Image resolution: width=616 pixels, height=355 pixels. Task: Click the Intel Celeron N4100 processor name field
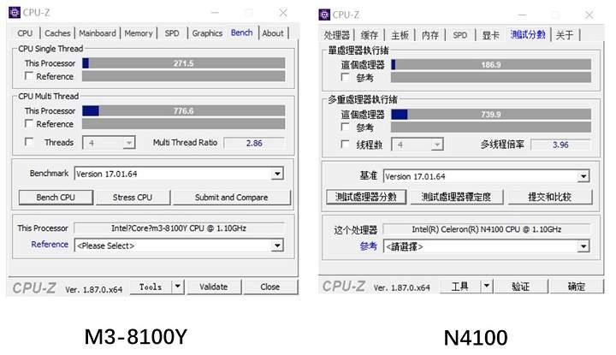point(484,229)
